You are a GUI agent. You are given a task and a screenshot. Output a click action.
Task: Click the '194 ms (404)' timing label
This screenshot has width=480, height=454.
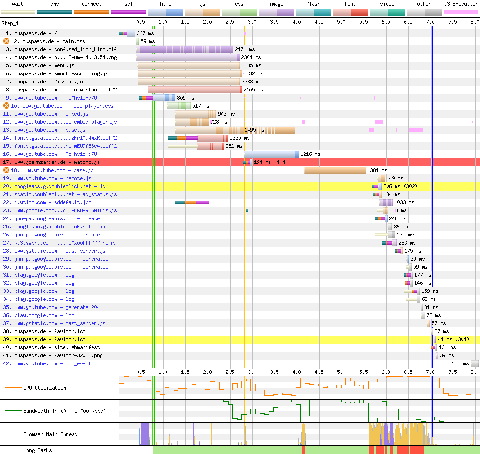(271, 162)
